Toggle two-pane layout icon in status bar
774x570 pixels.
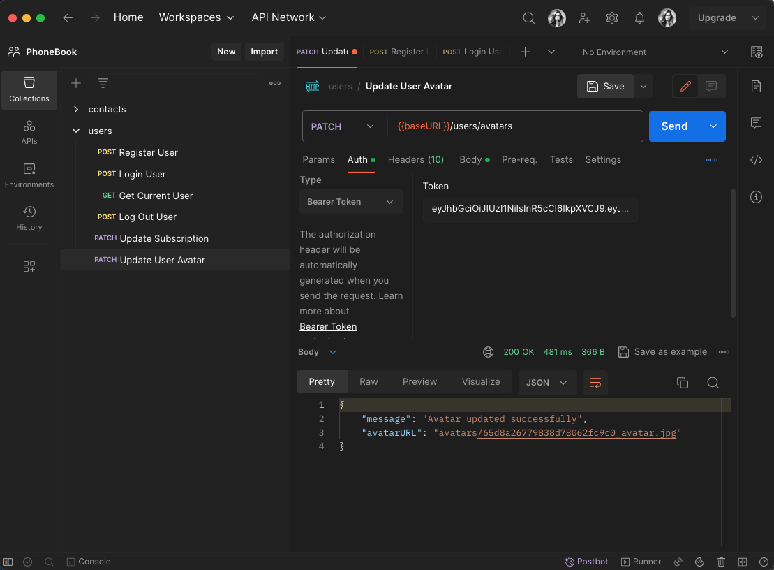pyautogui.click(x=743, y=562)
